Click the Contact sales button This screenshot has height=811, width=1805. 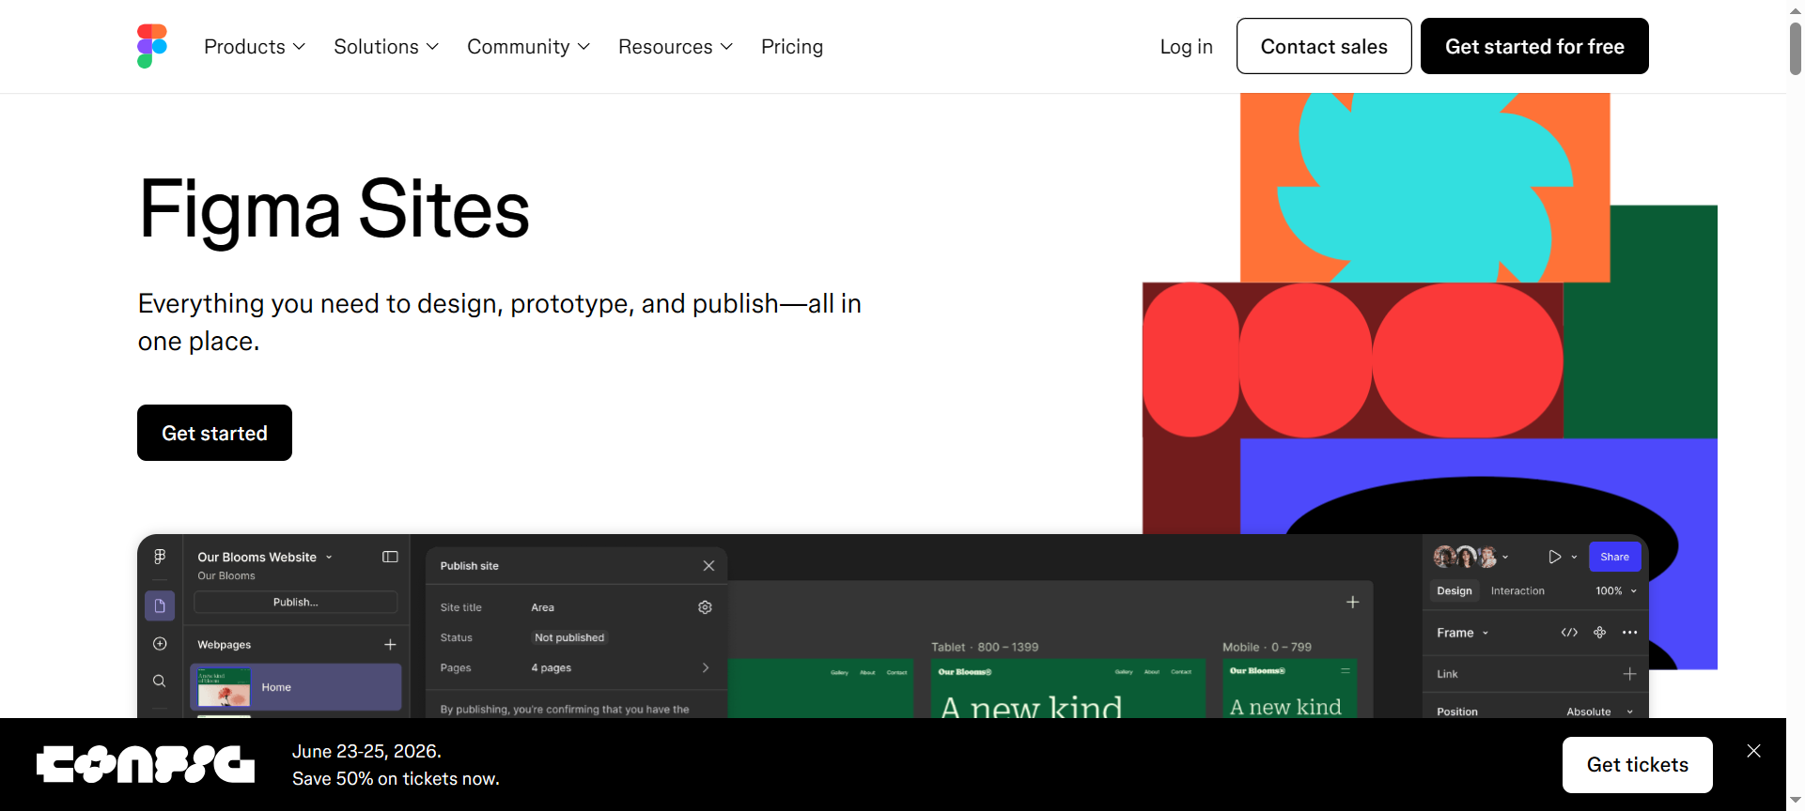1324,46
